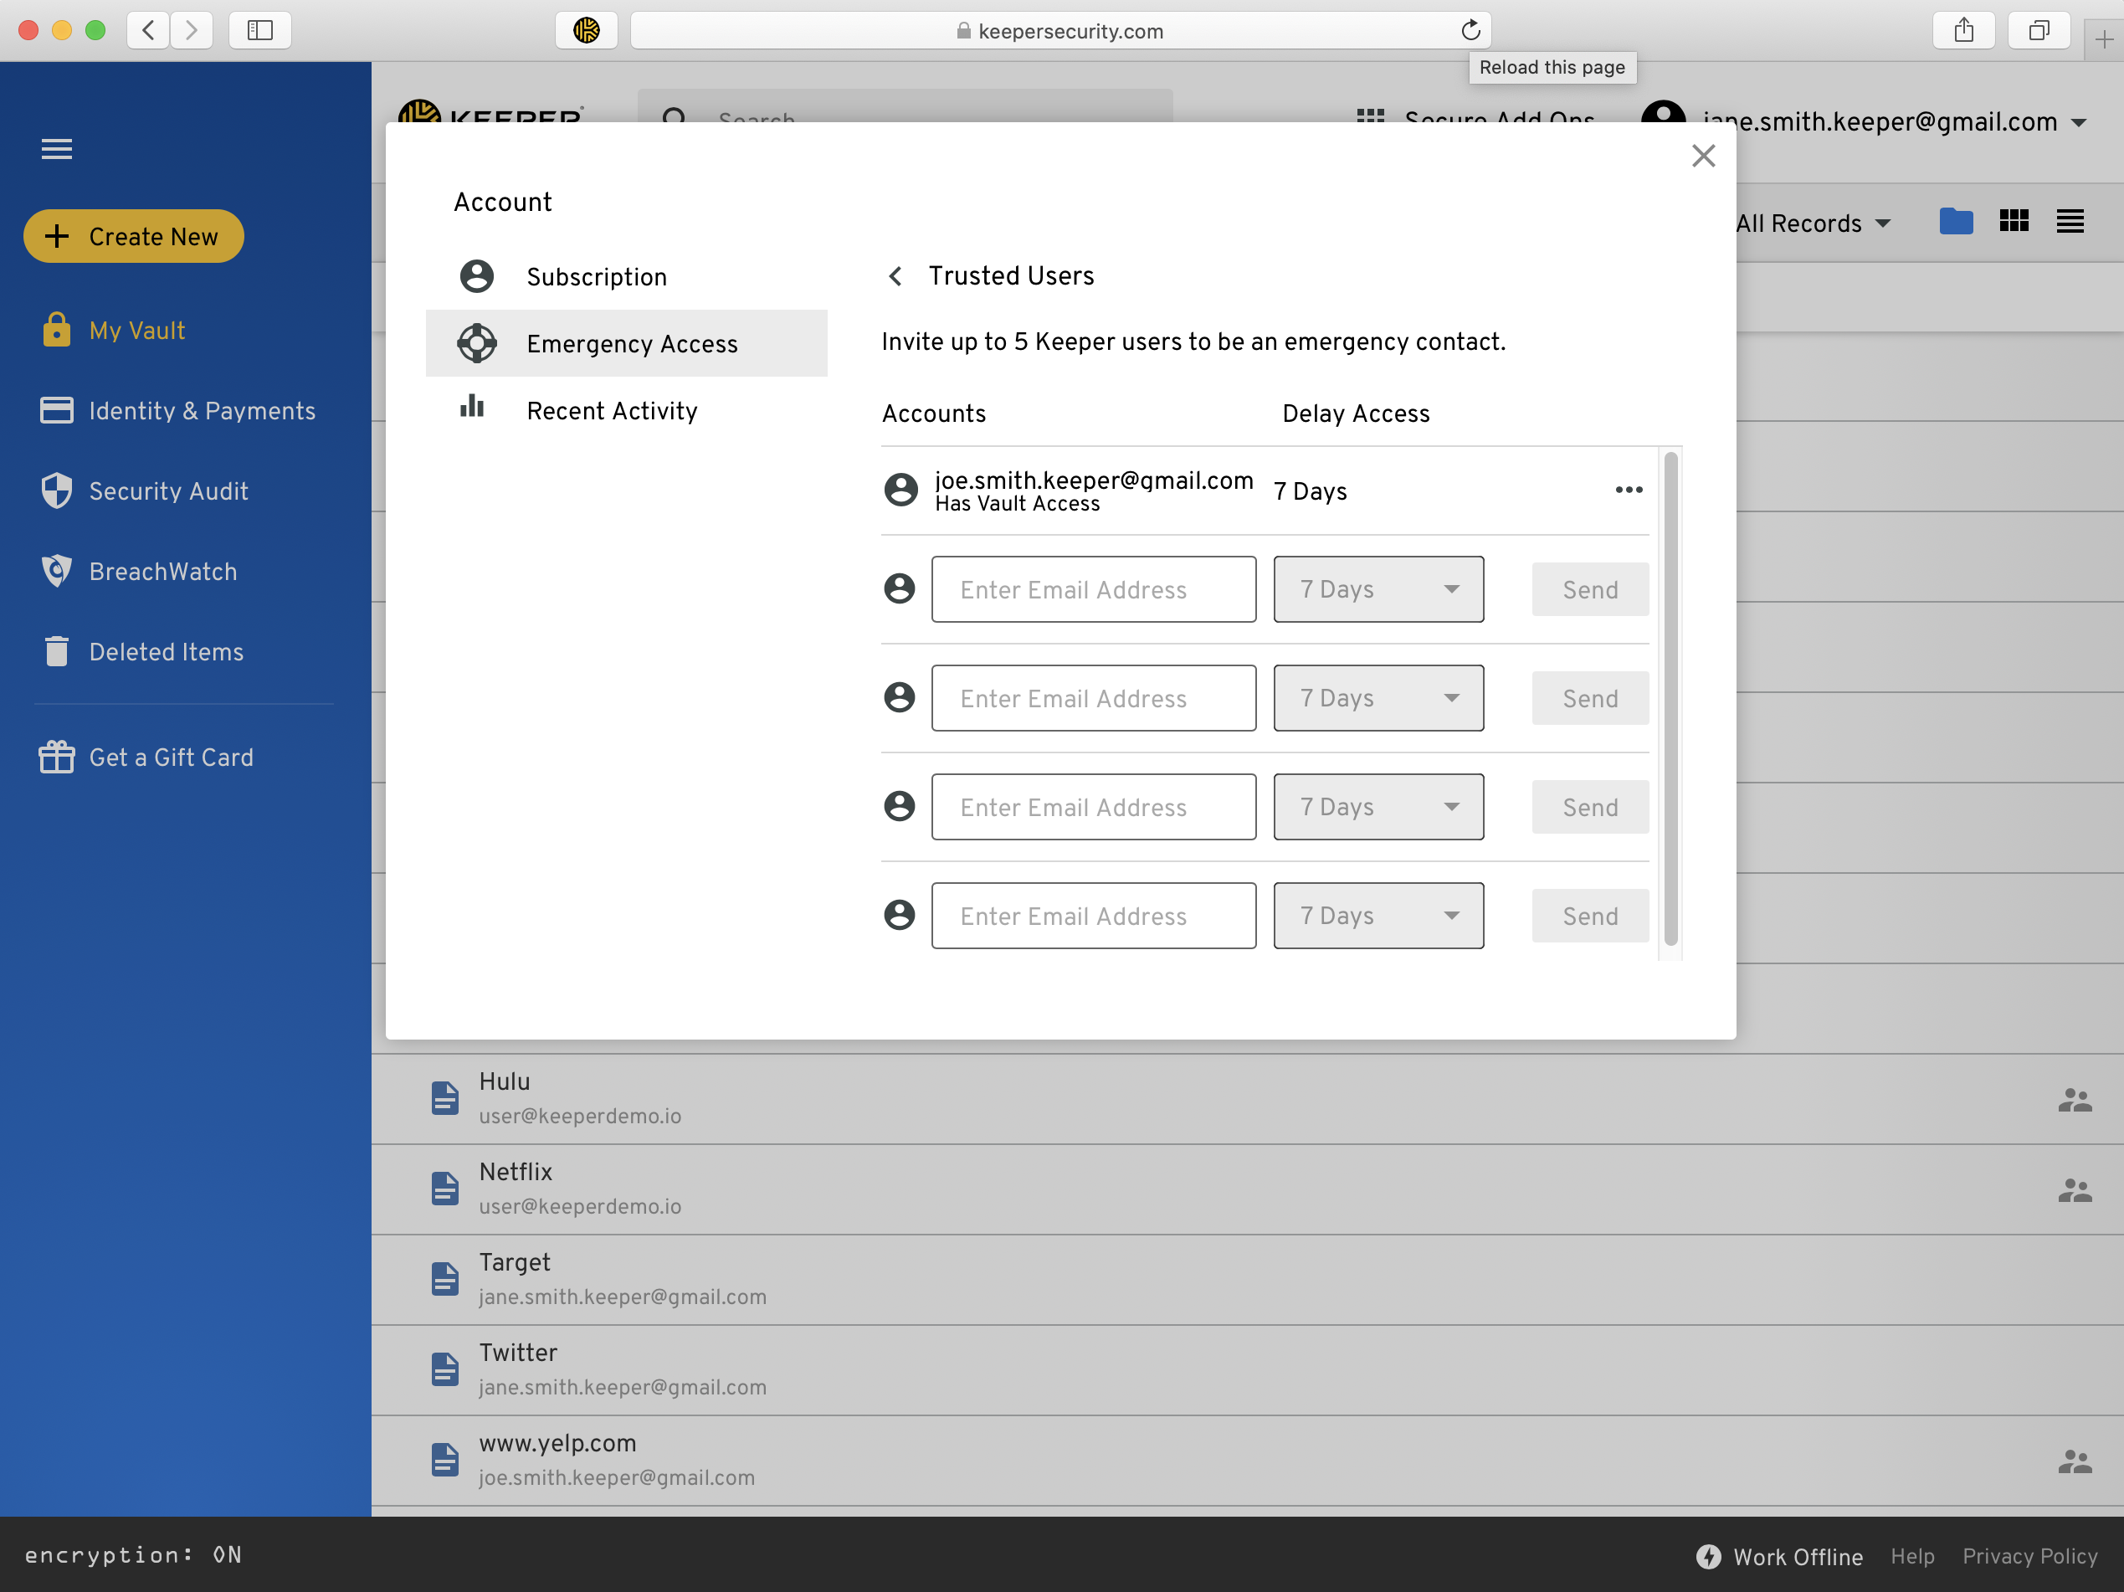Viewport: 2124px width, 1592px height.
Task: Open the Help link
Action: [x=1911, y=1557]
